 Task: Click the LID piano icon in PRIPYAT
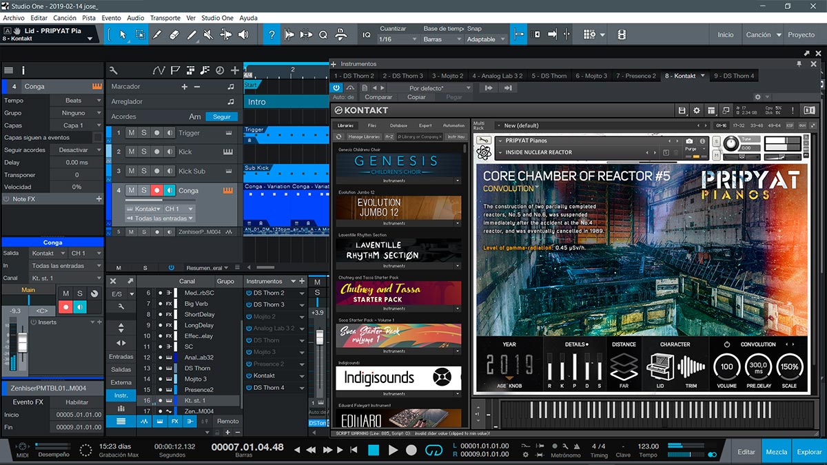point(659,366)
